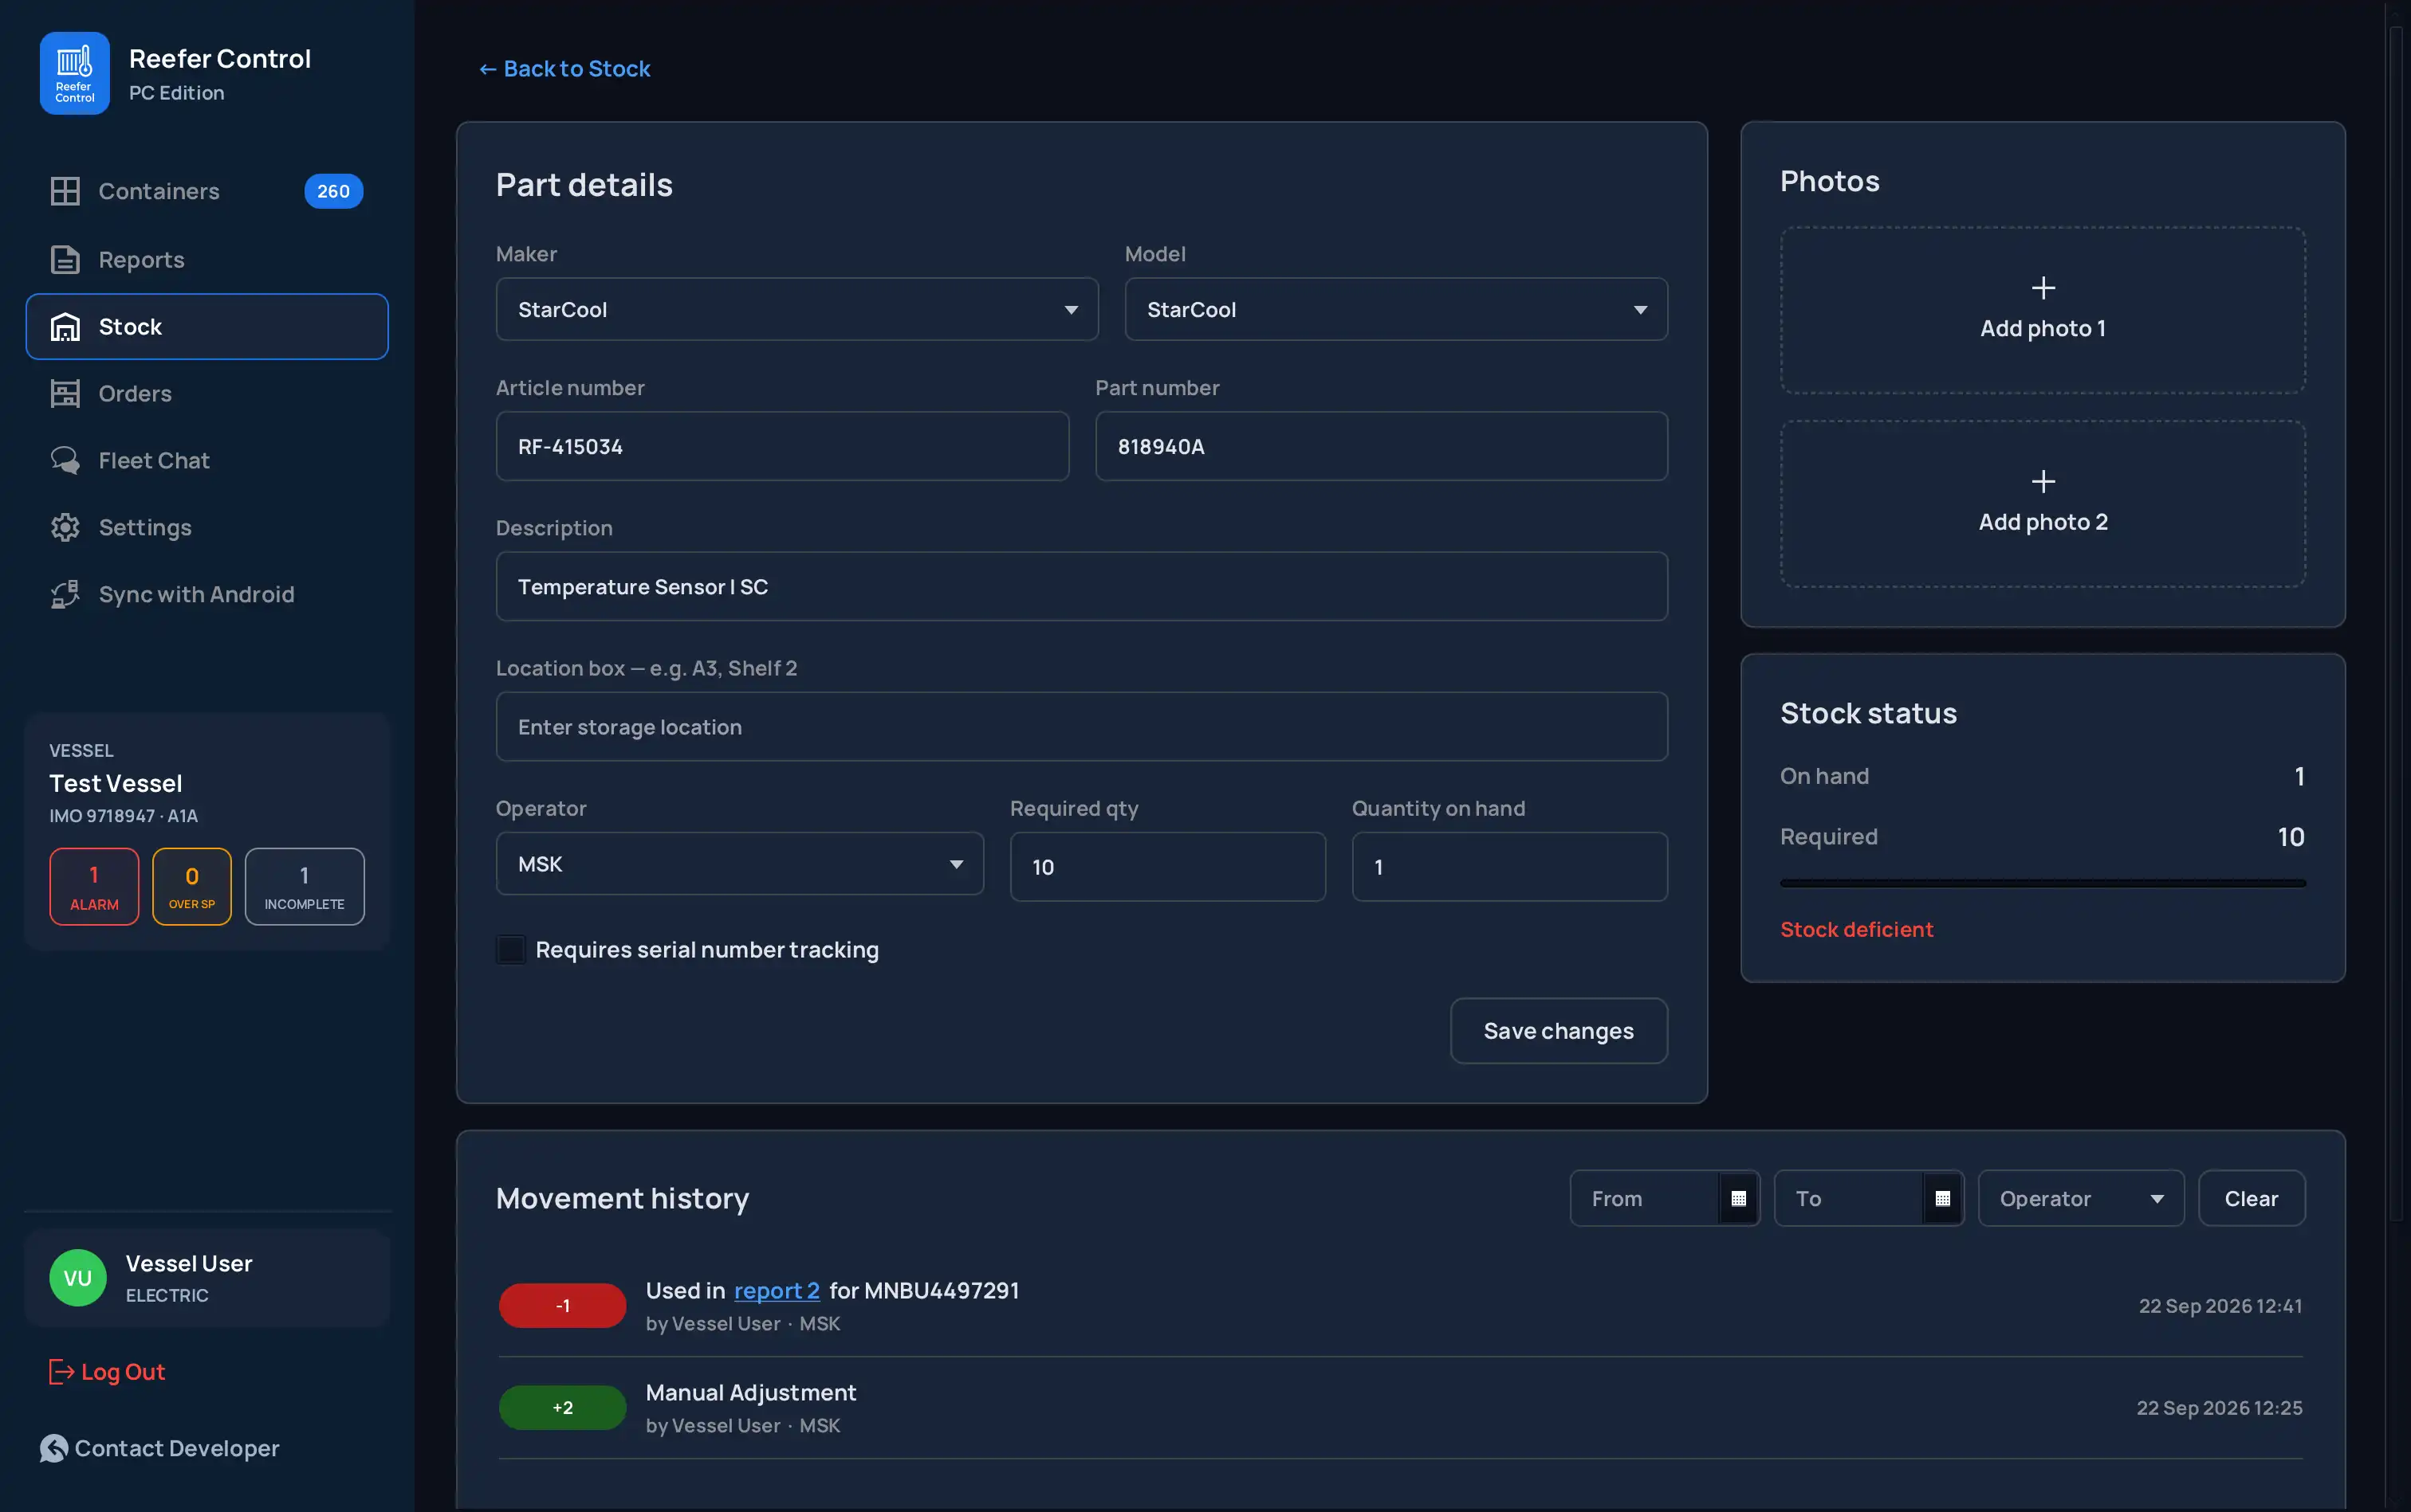Toggle Requires serial number tracking checkbox

(511, 949)
